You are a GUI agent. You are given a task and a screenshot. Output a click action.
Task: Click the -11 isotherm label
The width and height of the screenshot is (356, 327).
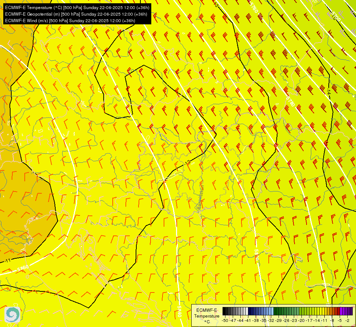point(8,261)
